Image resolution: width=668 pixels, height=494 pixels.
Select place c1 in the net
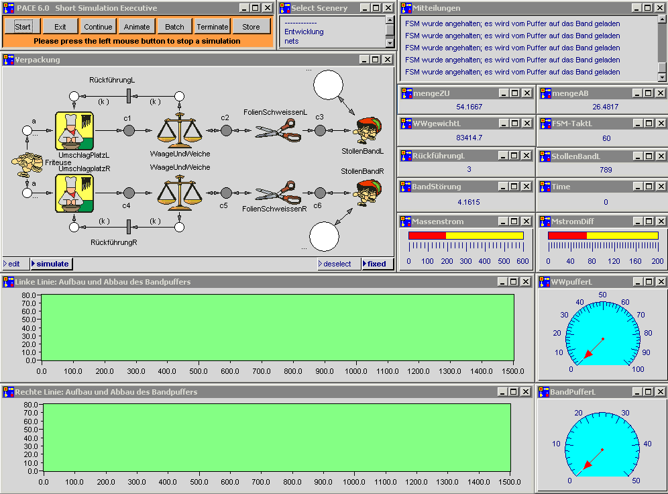click(129, 130)
